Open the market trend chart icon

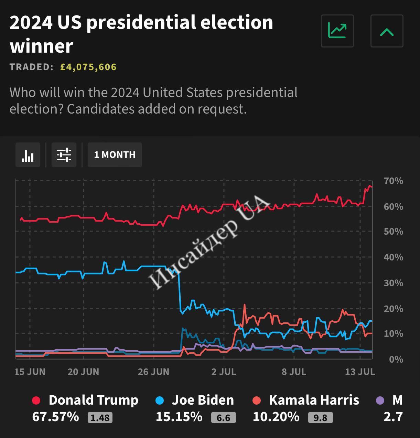point(337,31)
